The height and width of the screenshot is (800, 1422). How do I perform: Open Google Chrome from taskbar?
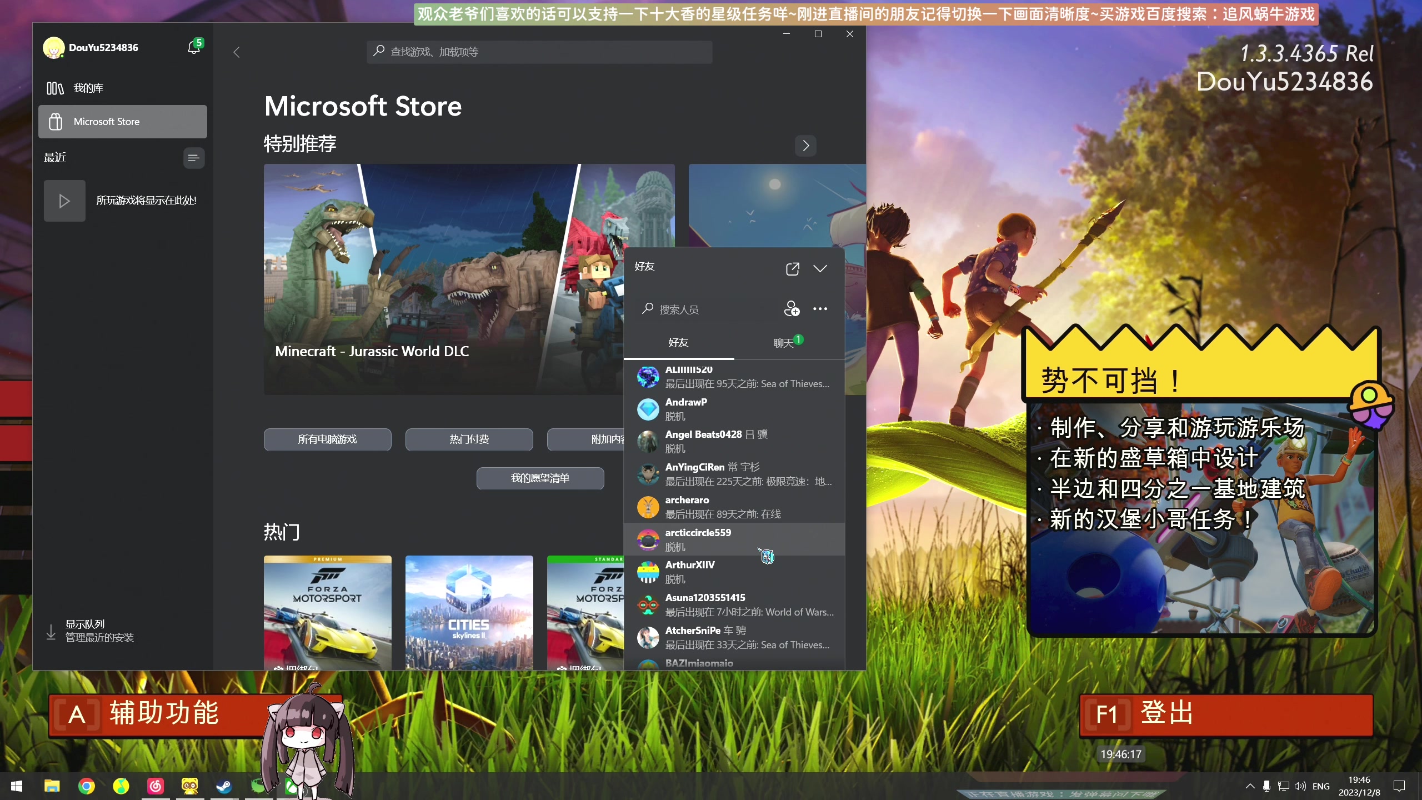click(x=87, y=786)
